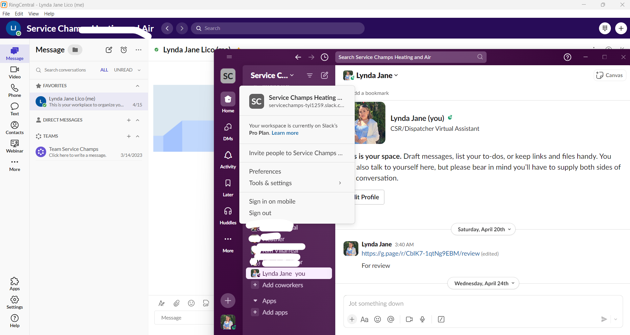
Task: Open reminders clock icon in Message panel
Action: (x=124, y=50)
